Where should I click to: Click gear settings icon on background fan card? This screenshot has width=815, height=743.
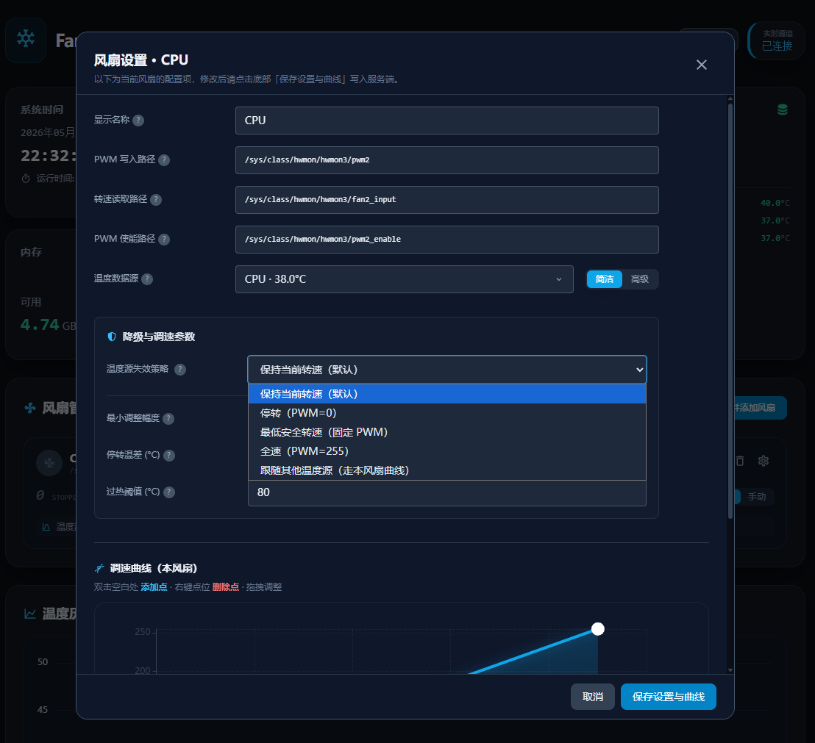[x=763, y=461]
